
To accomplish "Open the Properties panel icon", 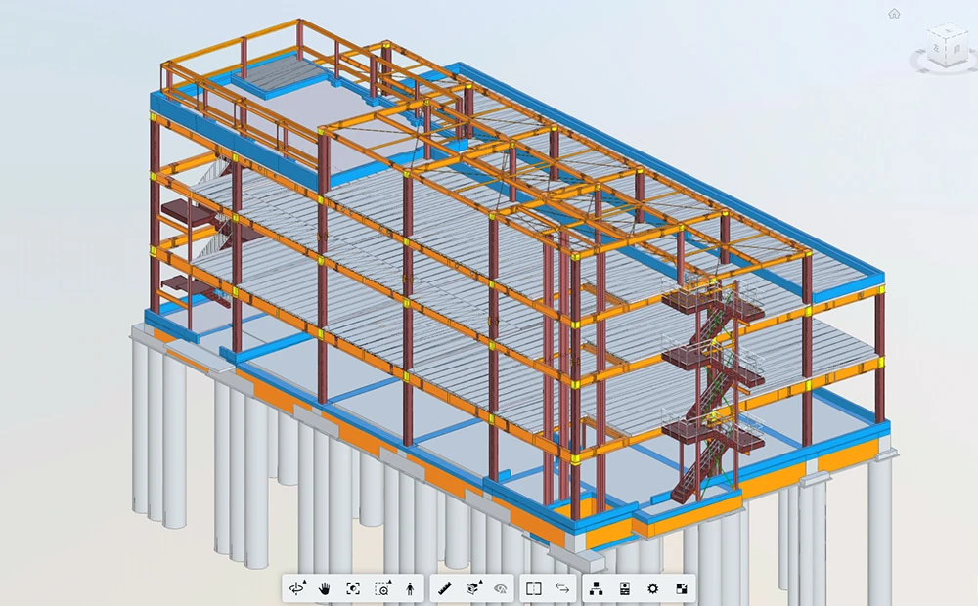I will [624, 588].
